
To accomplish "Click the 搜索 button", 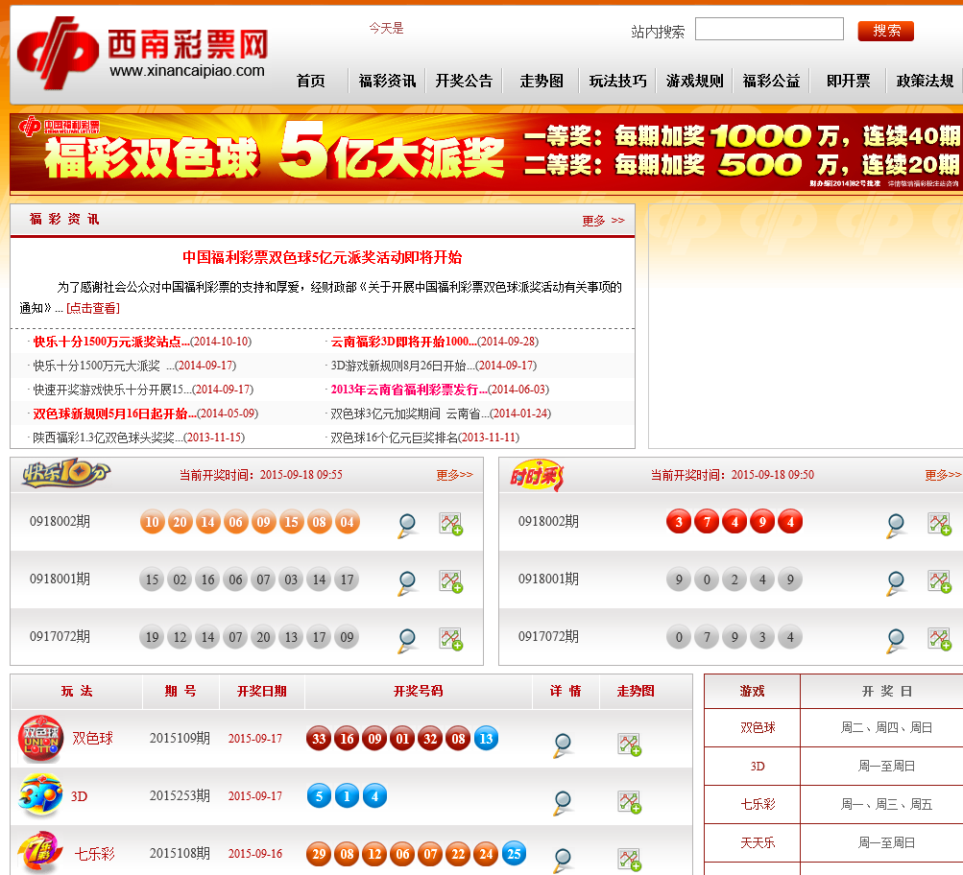I will [885, 31].
